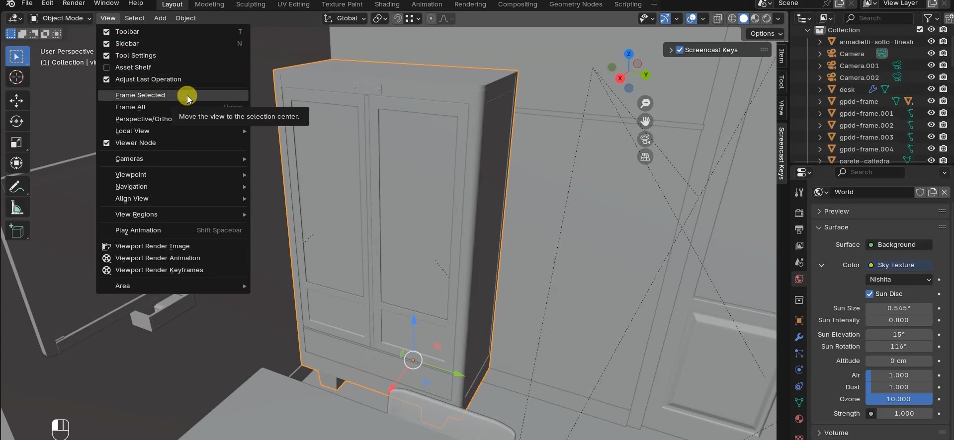Enable the Asset Shelf checkbox
Image resolution: width=954 pixels, height=440 pixels.
point(106,68)
